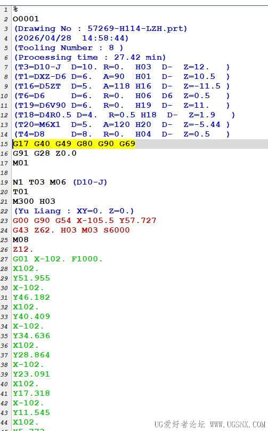Select the G00 G90 G54 X-105.5 Y57.727 line
The image size is (268, 431).
(84, 221)
